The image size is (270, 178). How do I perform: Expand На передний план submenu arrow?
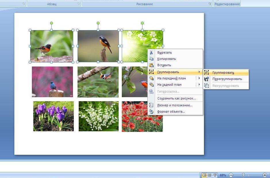199,78
